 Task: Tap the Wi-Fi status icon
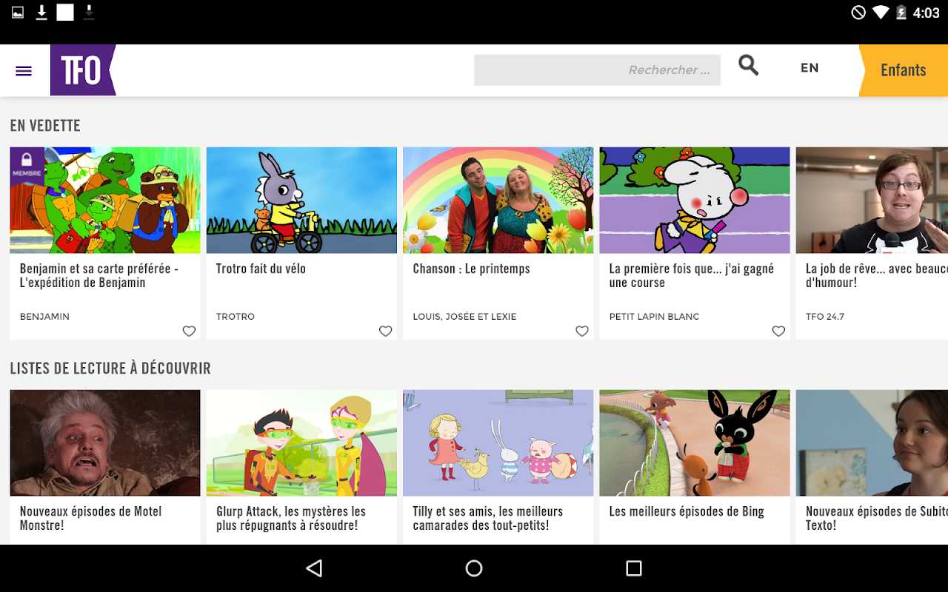881,13
